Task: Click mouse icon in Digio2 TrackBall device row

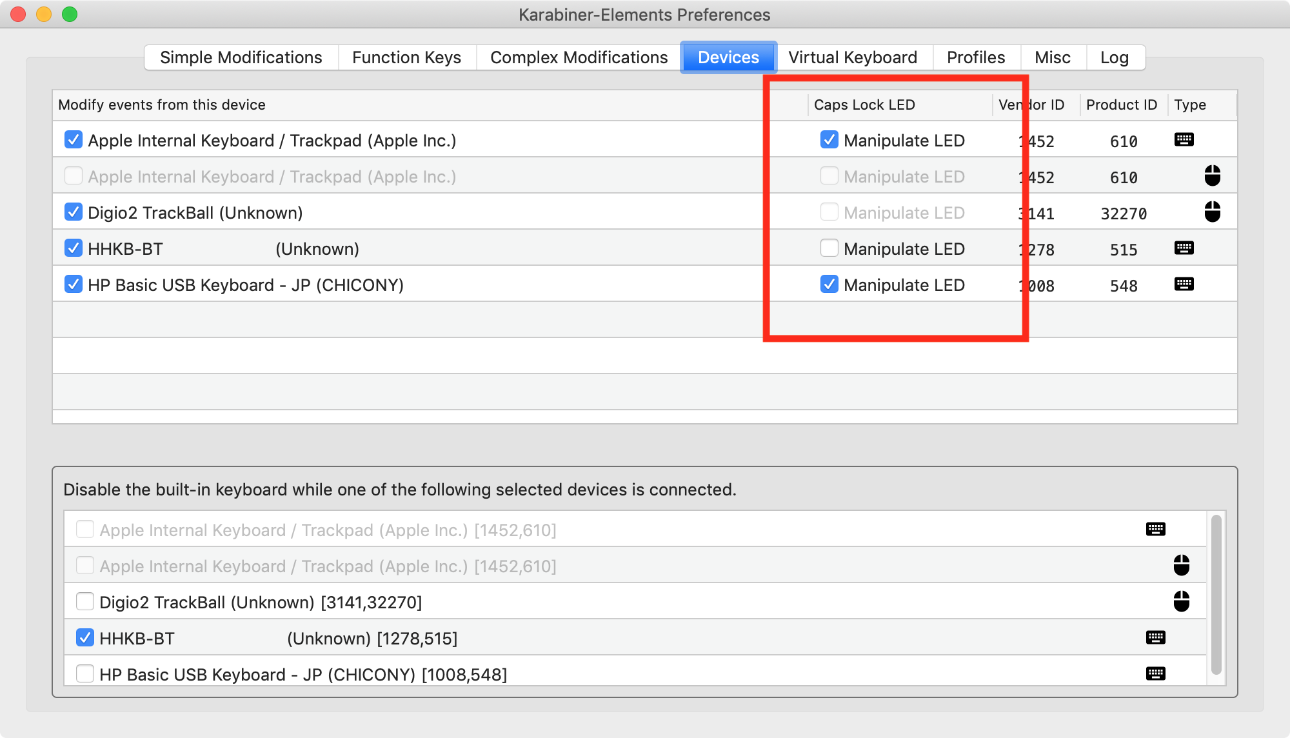Action: click(1212, 212)
